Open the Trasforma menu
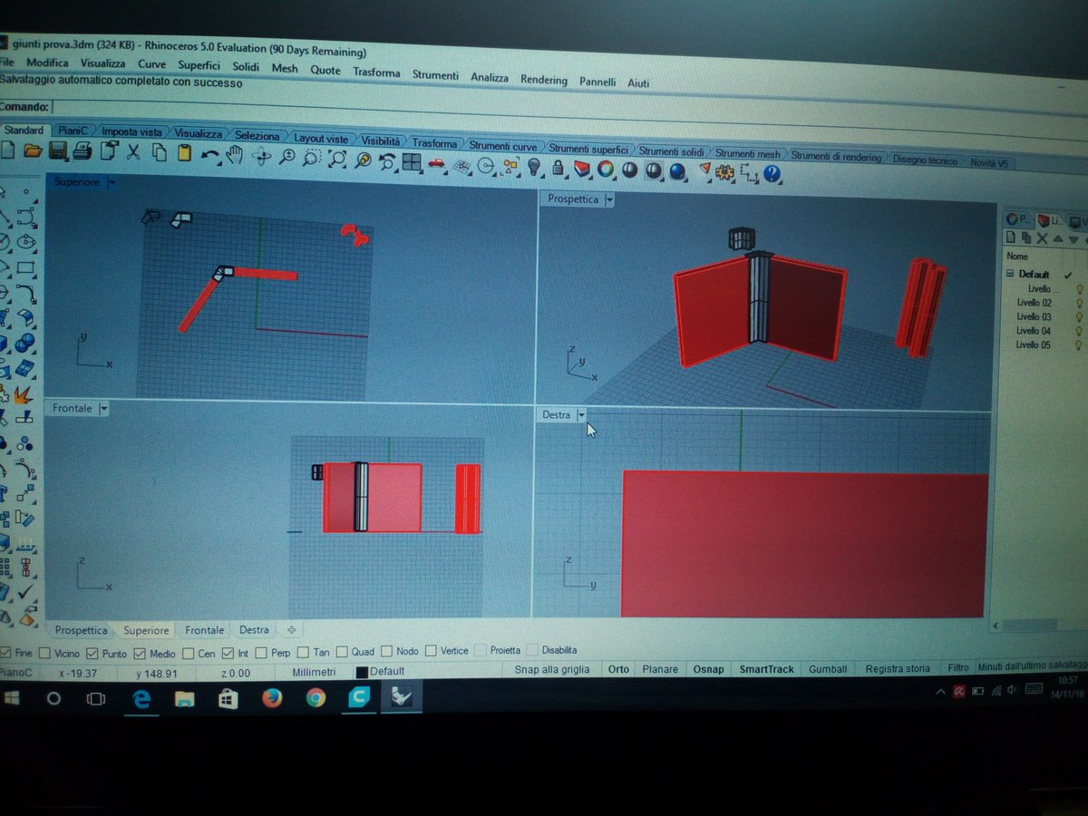1088x816 pixels. click(376, 73)
